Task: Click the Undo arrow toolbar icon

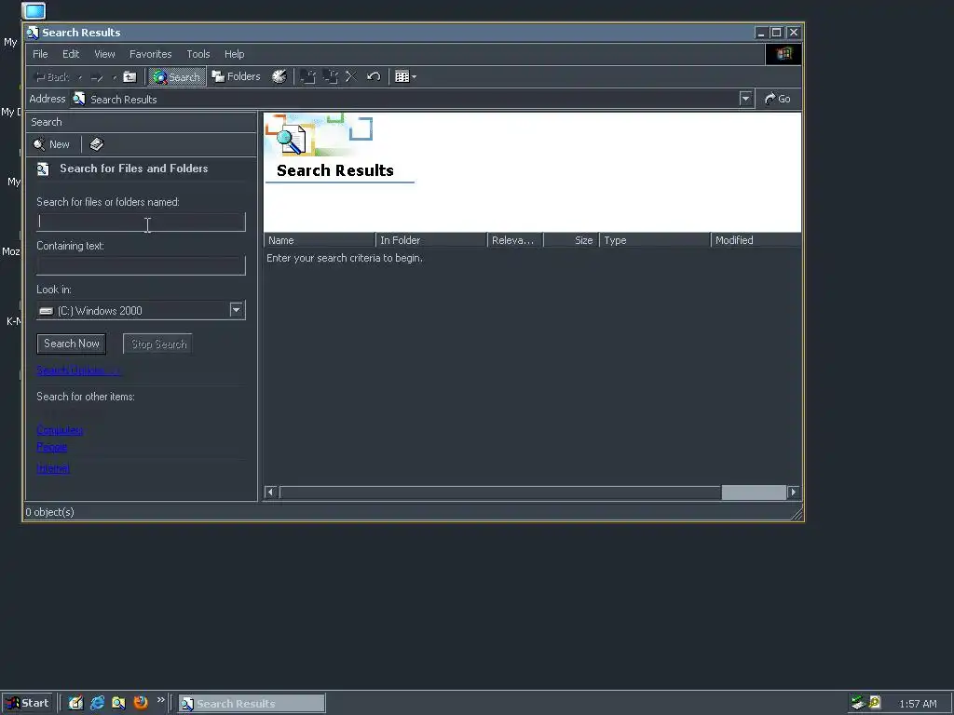Action: (x=374, y=76)
